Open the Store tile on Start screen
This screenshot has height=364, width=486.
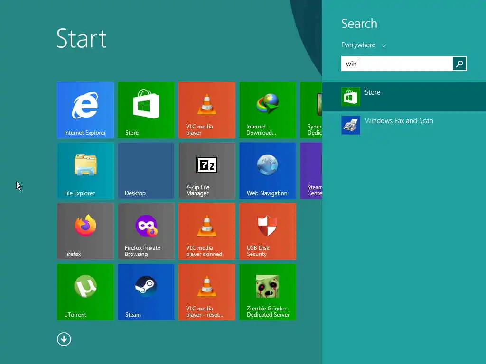point(146,109)
